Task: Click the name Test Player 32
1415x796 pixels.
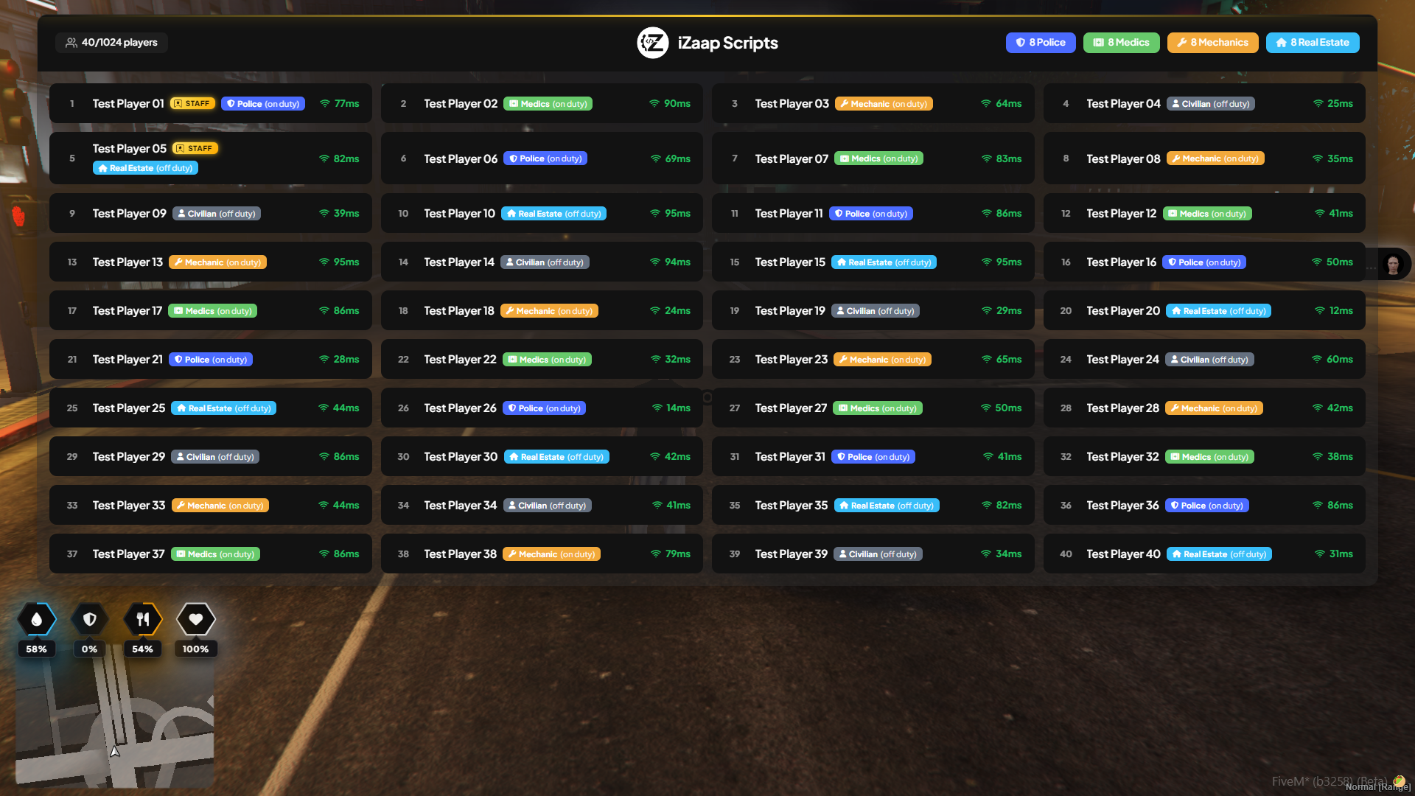Action: (1122, 456)
